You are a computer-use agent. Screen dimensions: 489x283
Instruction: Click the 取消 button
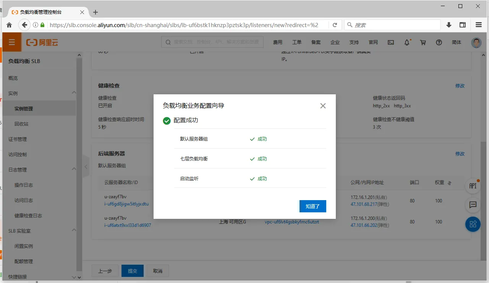[158, 271]
